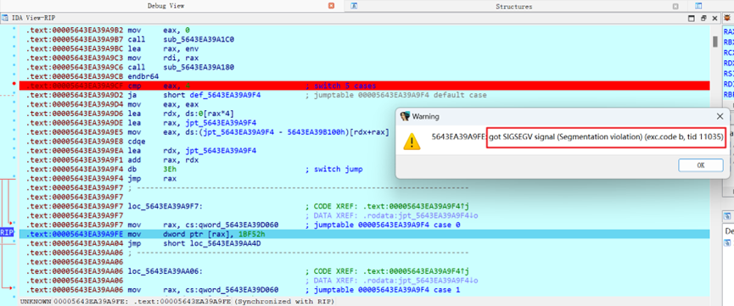Screen dimensions: 734x306
Task: Click OK in the Warning dialog
Action: 700,165
